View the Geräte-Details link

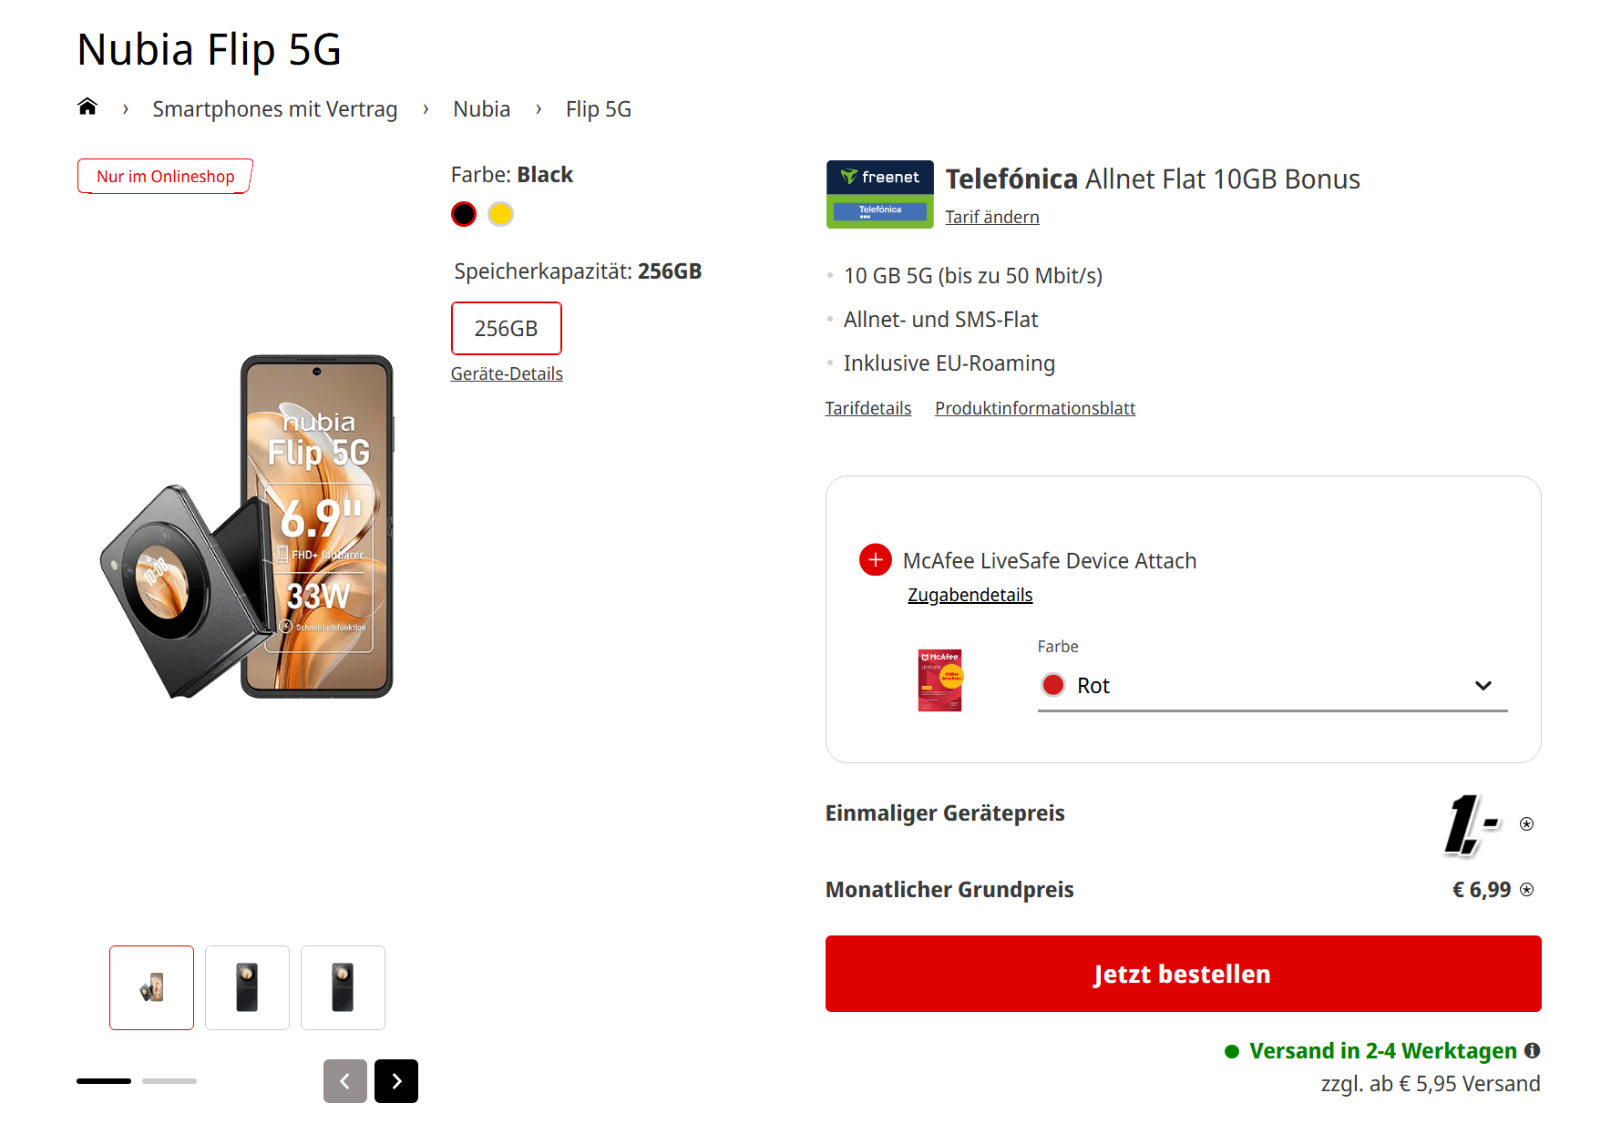point(507,373)
